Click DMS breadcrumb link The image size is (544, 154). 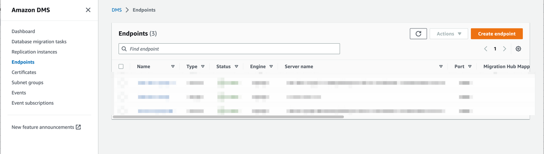pyautogui.click(x=117, y=10)
